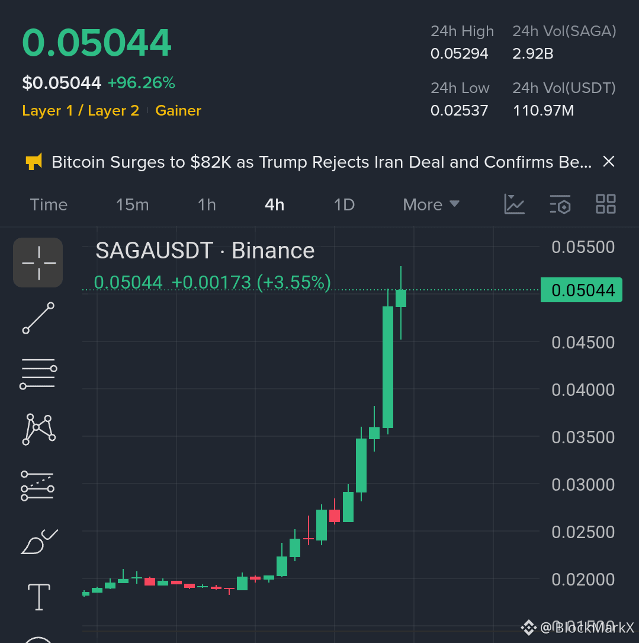The image size is (639, 643).
Task: Open the grid layout icon
Action: click(x=605, y=204)
